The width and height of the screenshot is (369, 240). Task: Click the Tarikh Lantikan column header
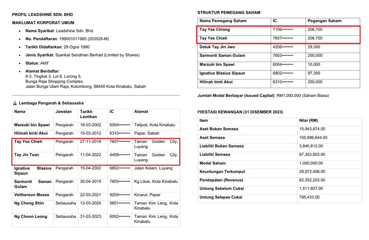point(89,114)
